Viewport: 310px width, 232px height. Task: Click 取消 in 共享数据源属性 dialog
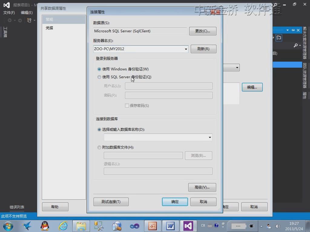(x=254, y=207)
